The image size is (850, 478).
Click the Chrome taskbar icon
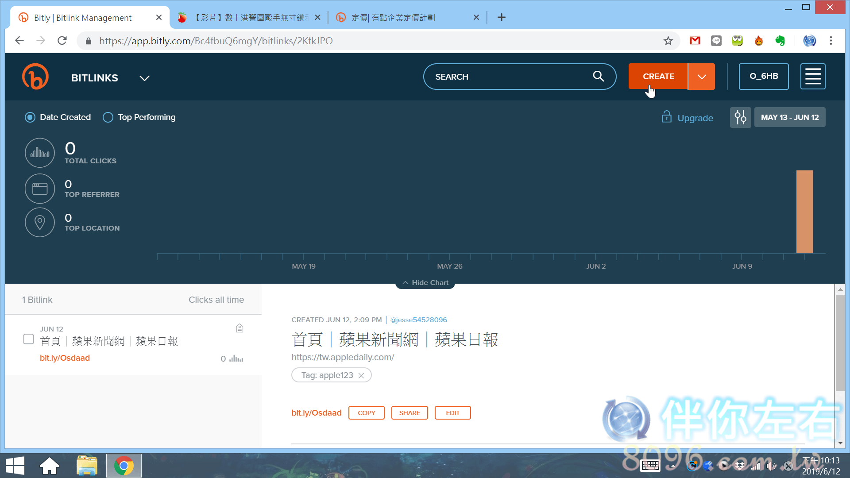124,466
